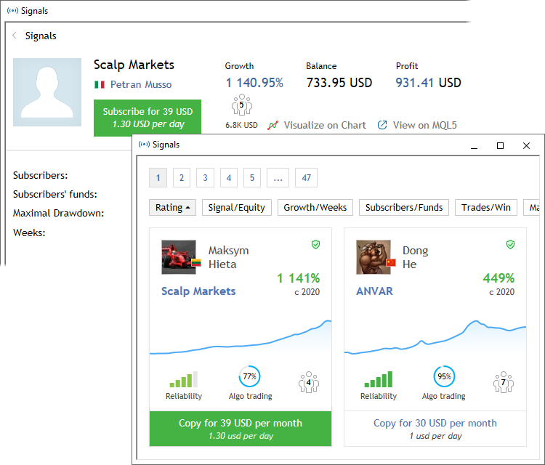
Task: Sort signals by Growth/Weeks
Action: pyautogui.click(x=315, y=208)
